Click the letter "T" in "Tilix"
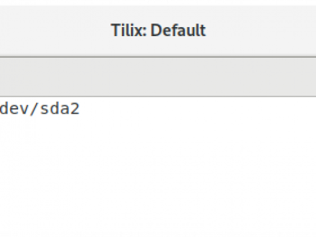This screenshot has width=316, height=237. [117, 30]
